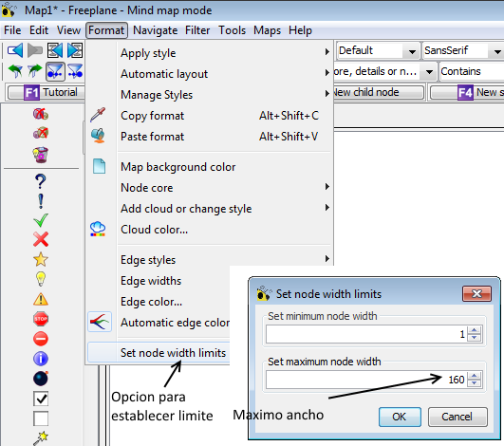Click the remove last icon button
The width and height of the screenshot is (504, 446).
41,133
